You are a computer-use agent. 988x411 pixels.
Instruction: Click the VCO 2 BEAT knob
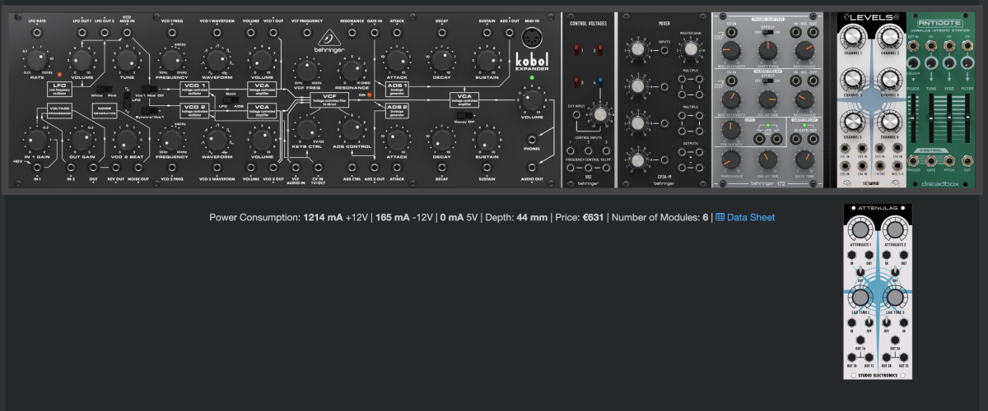127,140
